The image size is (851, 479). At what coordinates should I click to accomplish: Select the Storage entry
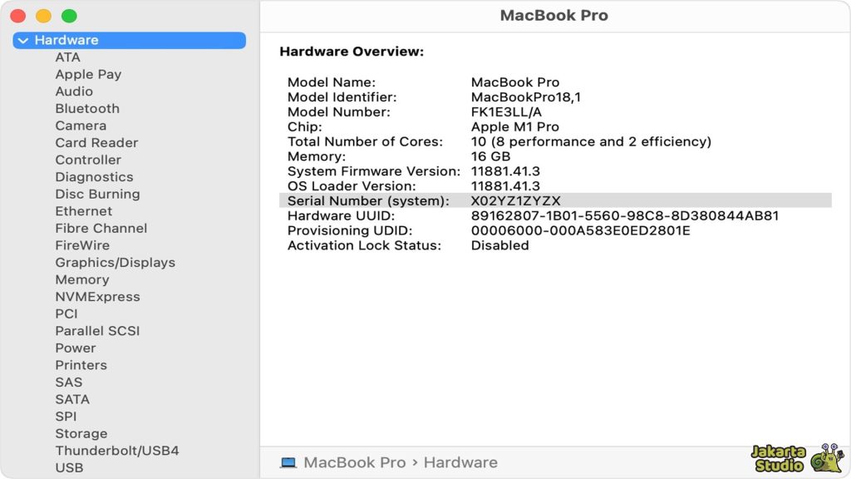click(x=81, y=433)
